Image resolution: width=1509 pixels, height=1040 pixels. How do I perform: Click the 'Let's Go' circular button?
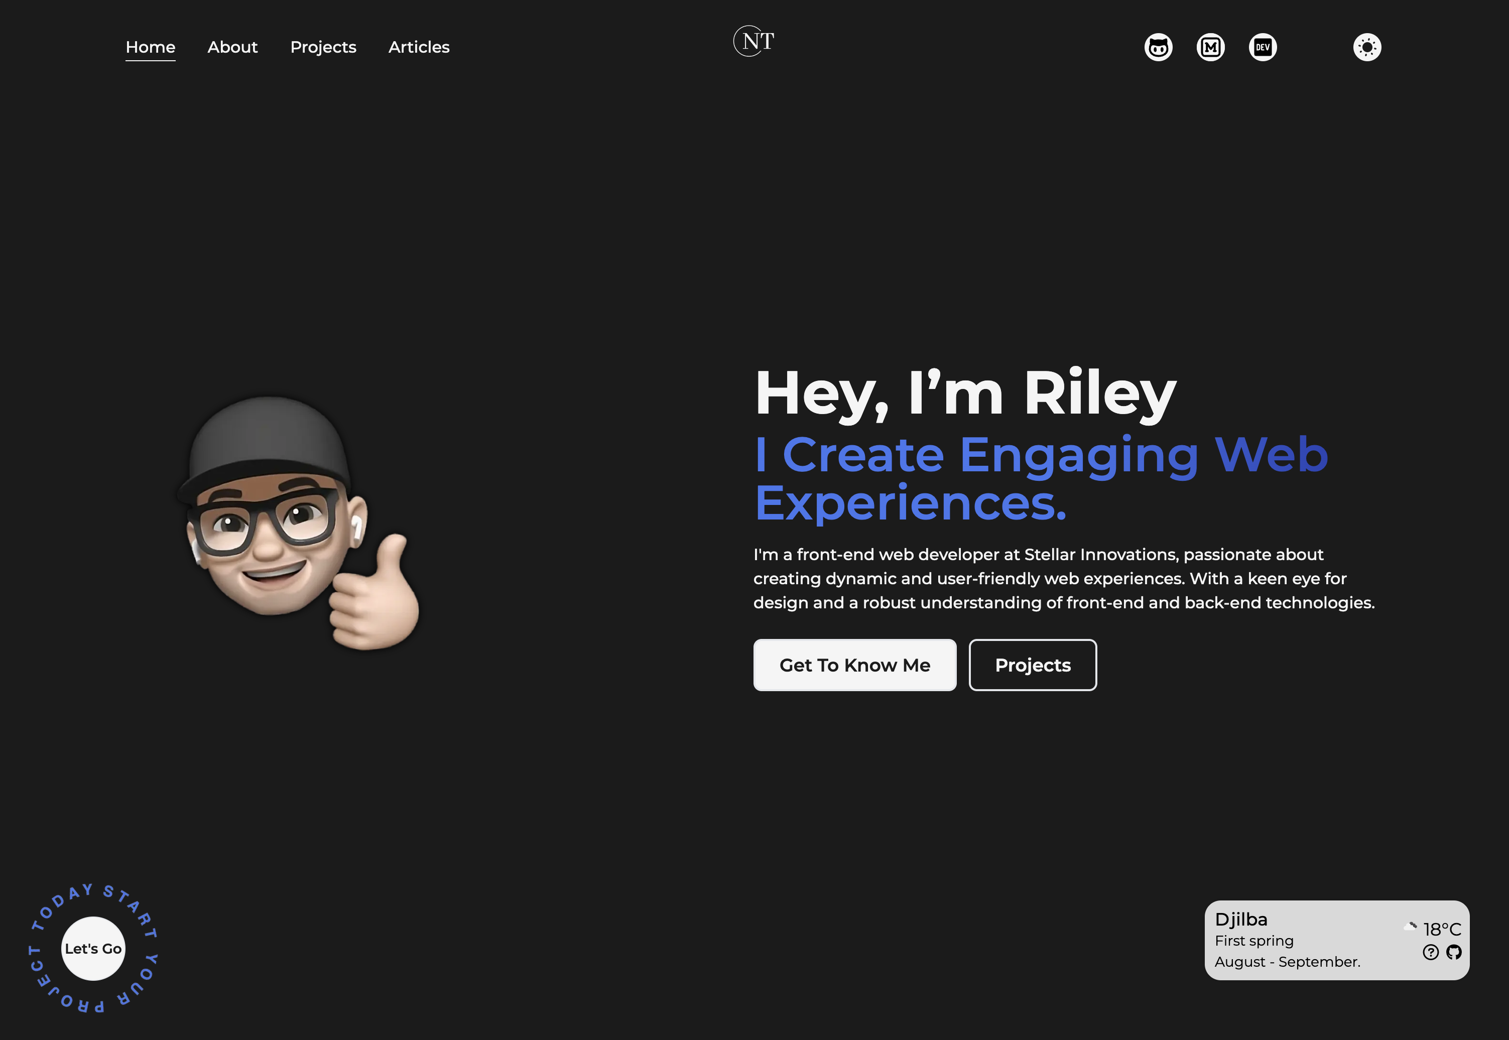point(93,948)
